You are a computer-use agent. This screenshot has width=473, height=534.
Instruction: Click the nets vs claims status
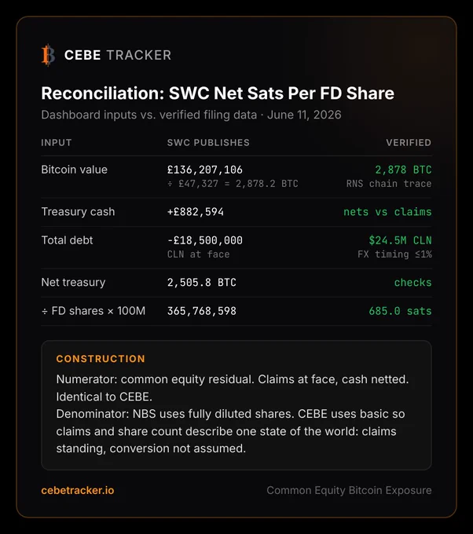pos(387,212)
